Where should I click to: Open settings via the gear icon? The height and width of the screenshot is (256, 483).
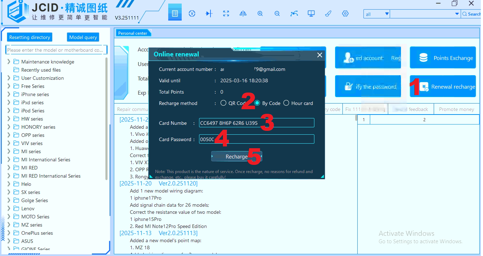pyautogui.click(x=345, y=13)
